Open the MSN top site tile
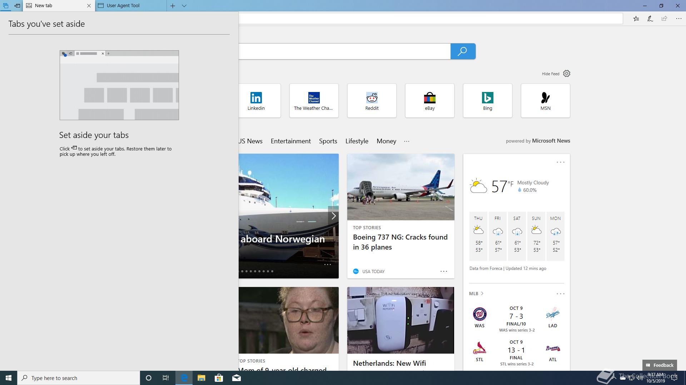This screenshot has width=686, height=385. click(x=545, y=101)
